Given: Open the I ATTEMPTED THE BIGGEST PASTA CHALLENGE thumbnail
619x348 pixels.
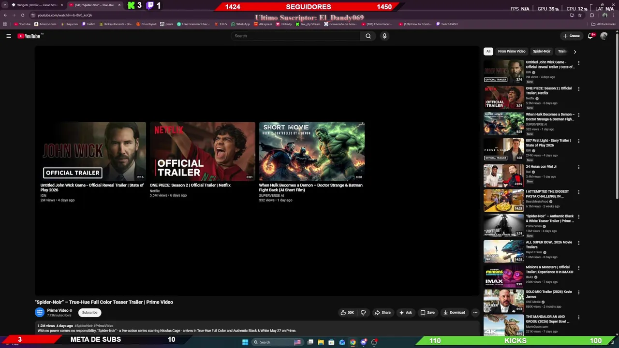Looking at the screenshot, I should click(503, 200).
